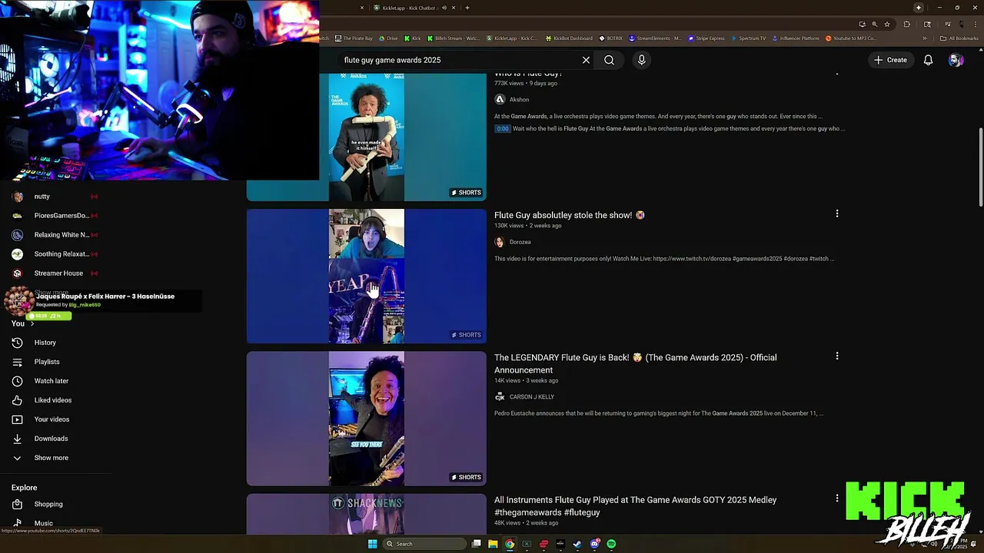Mute the Kicklet.app tab audio icon
Screen dimensions: 984x553
[444, 8]
